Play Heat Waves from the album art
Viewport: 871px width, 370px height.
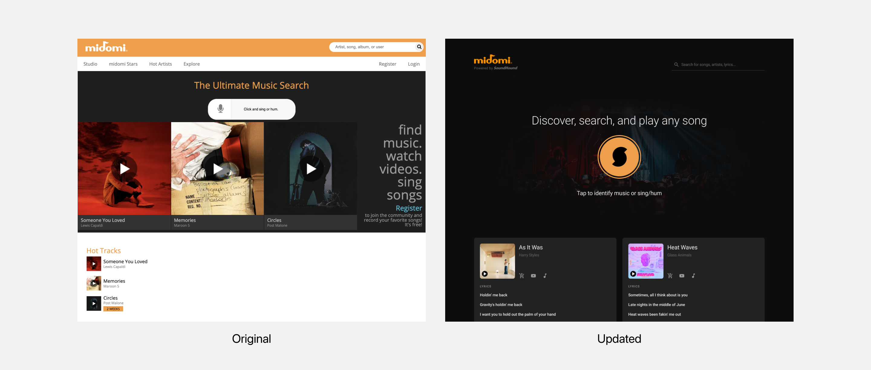coord(633,274)
